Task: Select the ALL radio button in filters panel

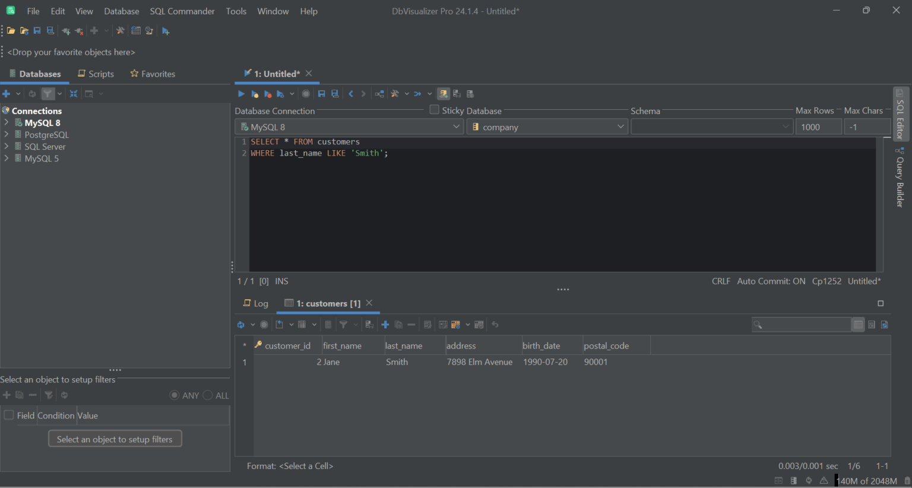Action: [x=208, y=395]
